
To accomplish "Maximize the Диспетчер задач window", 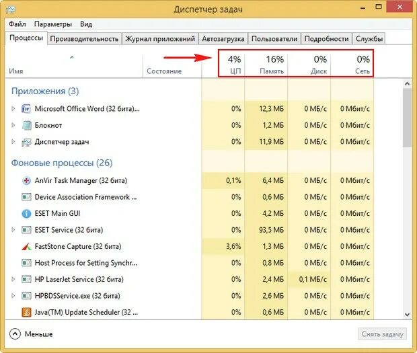I will (379, 7).
